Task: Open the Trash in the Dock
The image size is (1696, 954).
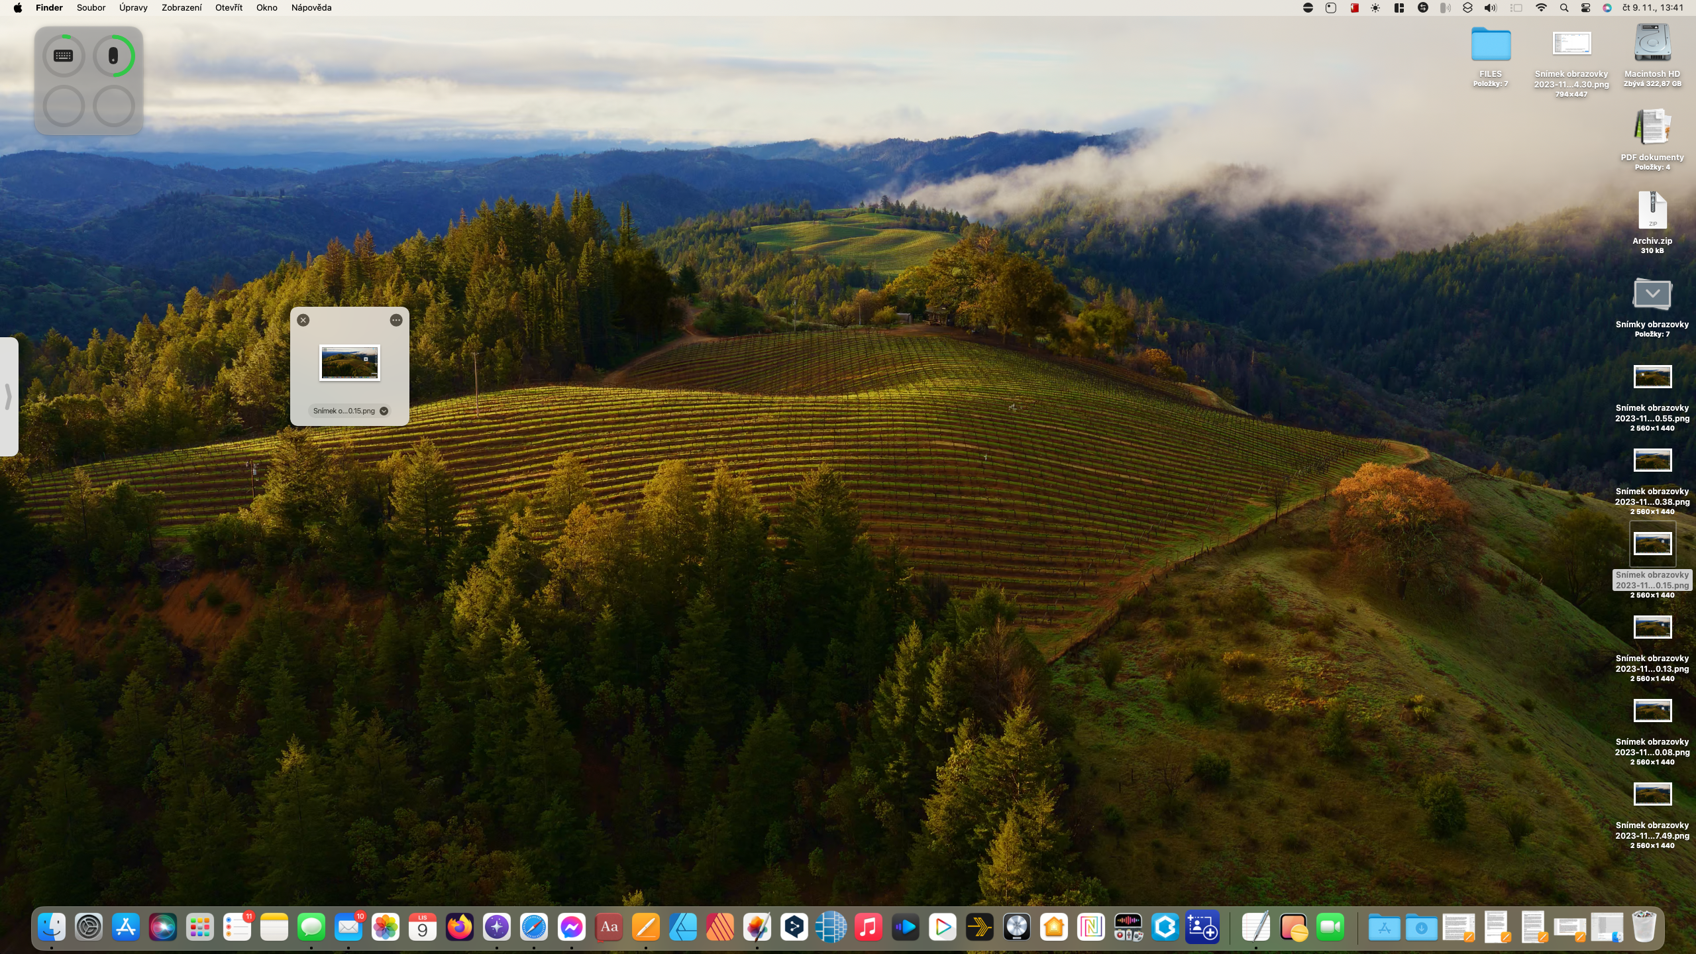Action: (x=1644, y=927)
